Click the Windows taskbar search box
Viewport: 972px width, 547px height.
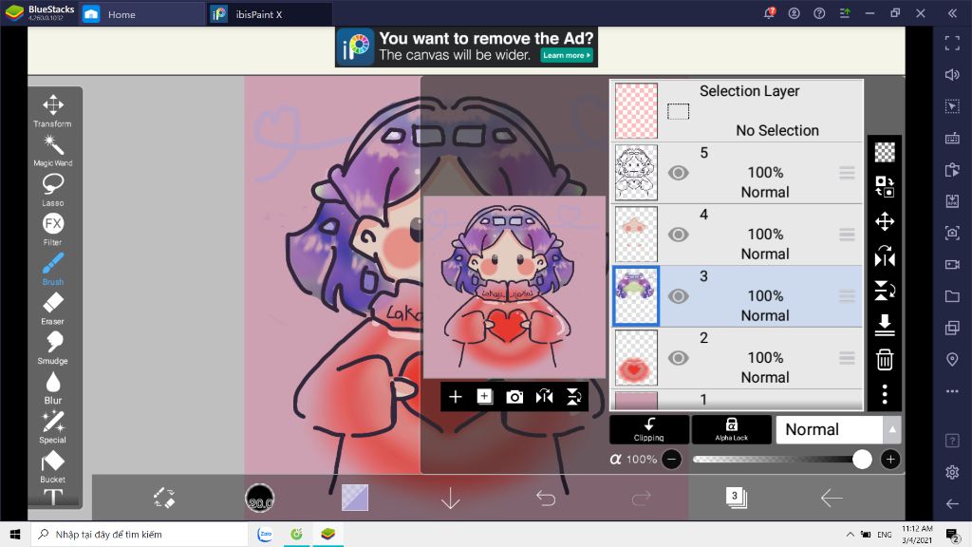pos(140,534)
